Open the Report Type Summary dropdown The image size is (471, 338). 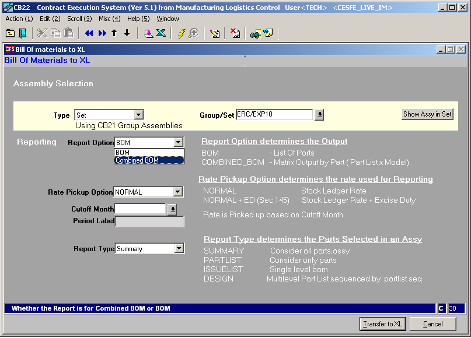[x=179, y=249]
